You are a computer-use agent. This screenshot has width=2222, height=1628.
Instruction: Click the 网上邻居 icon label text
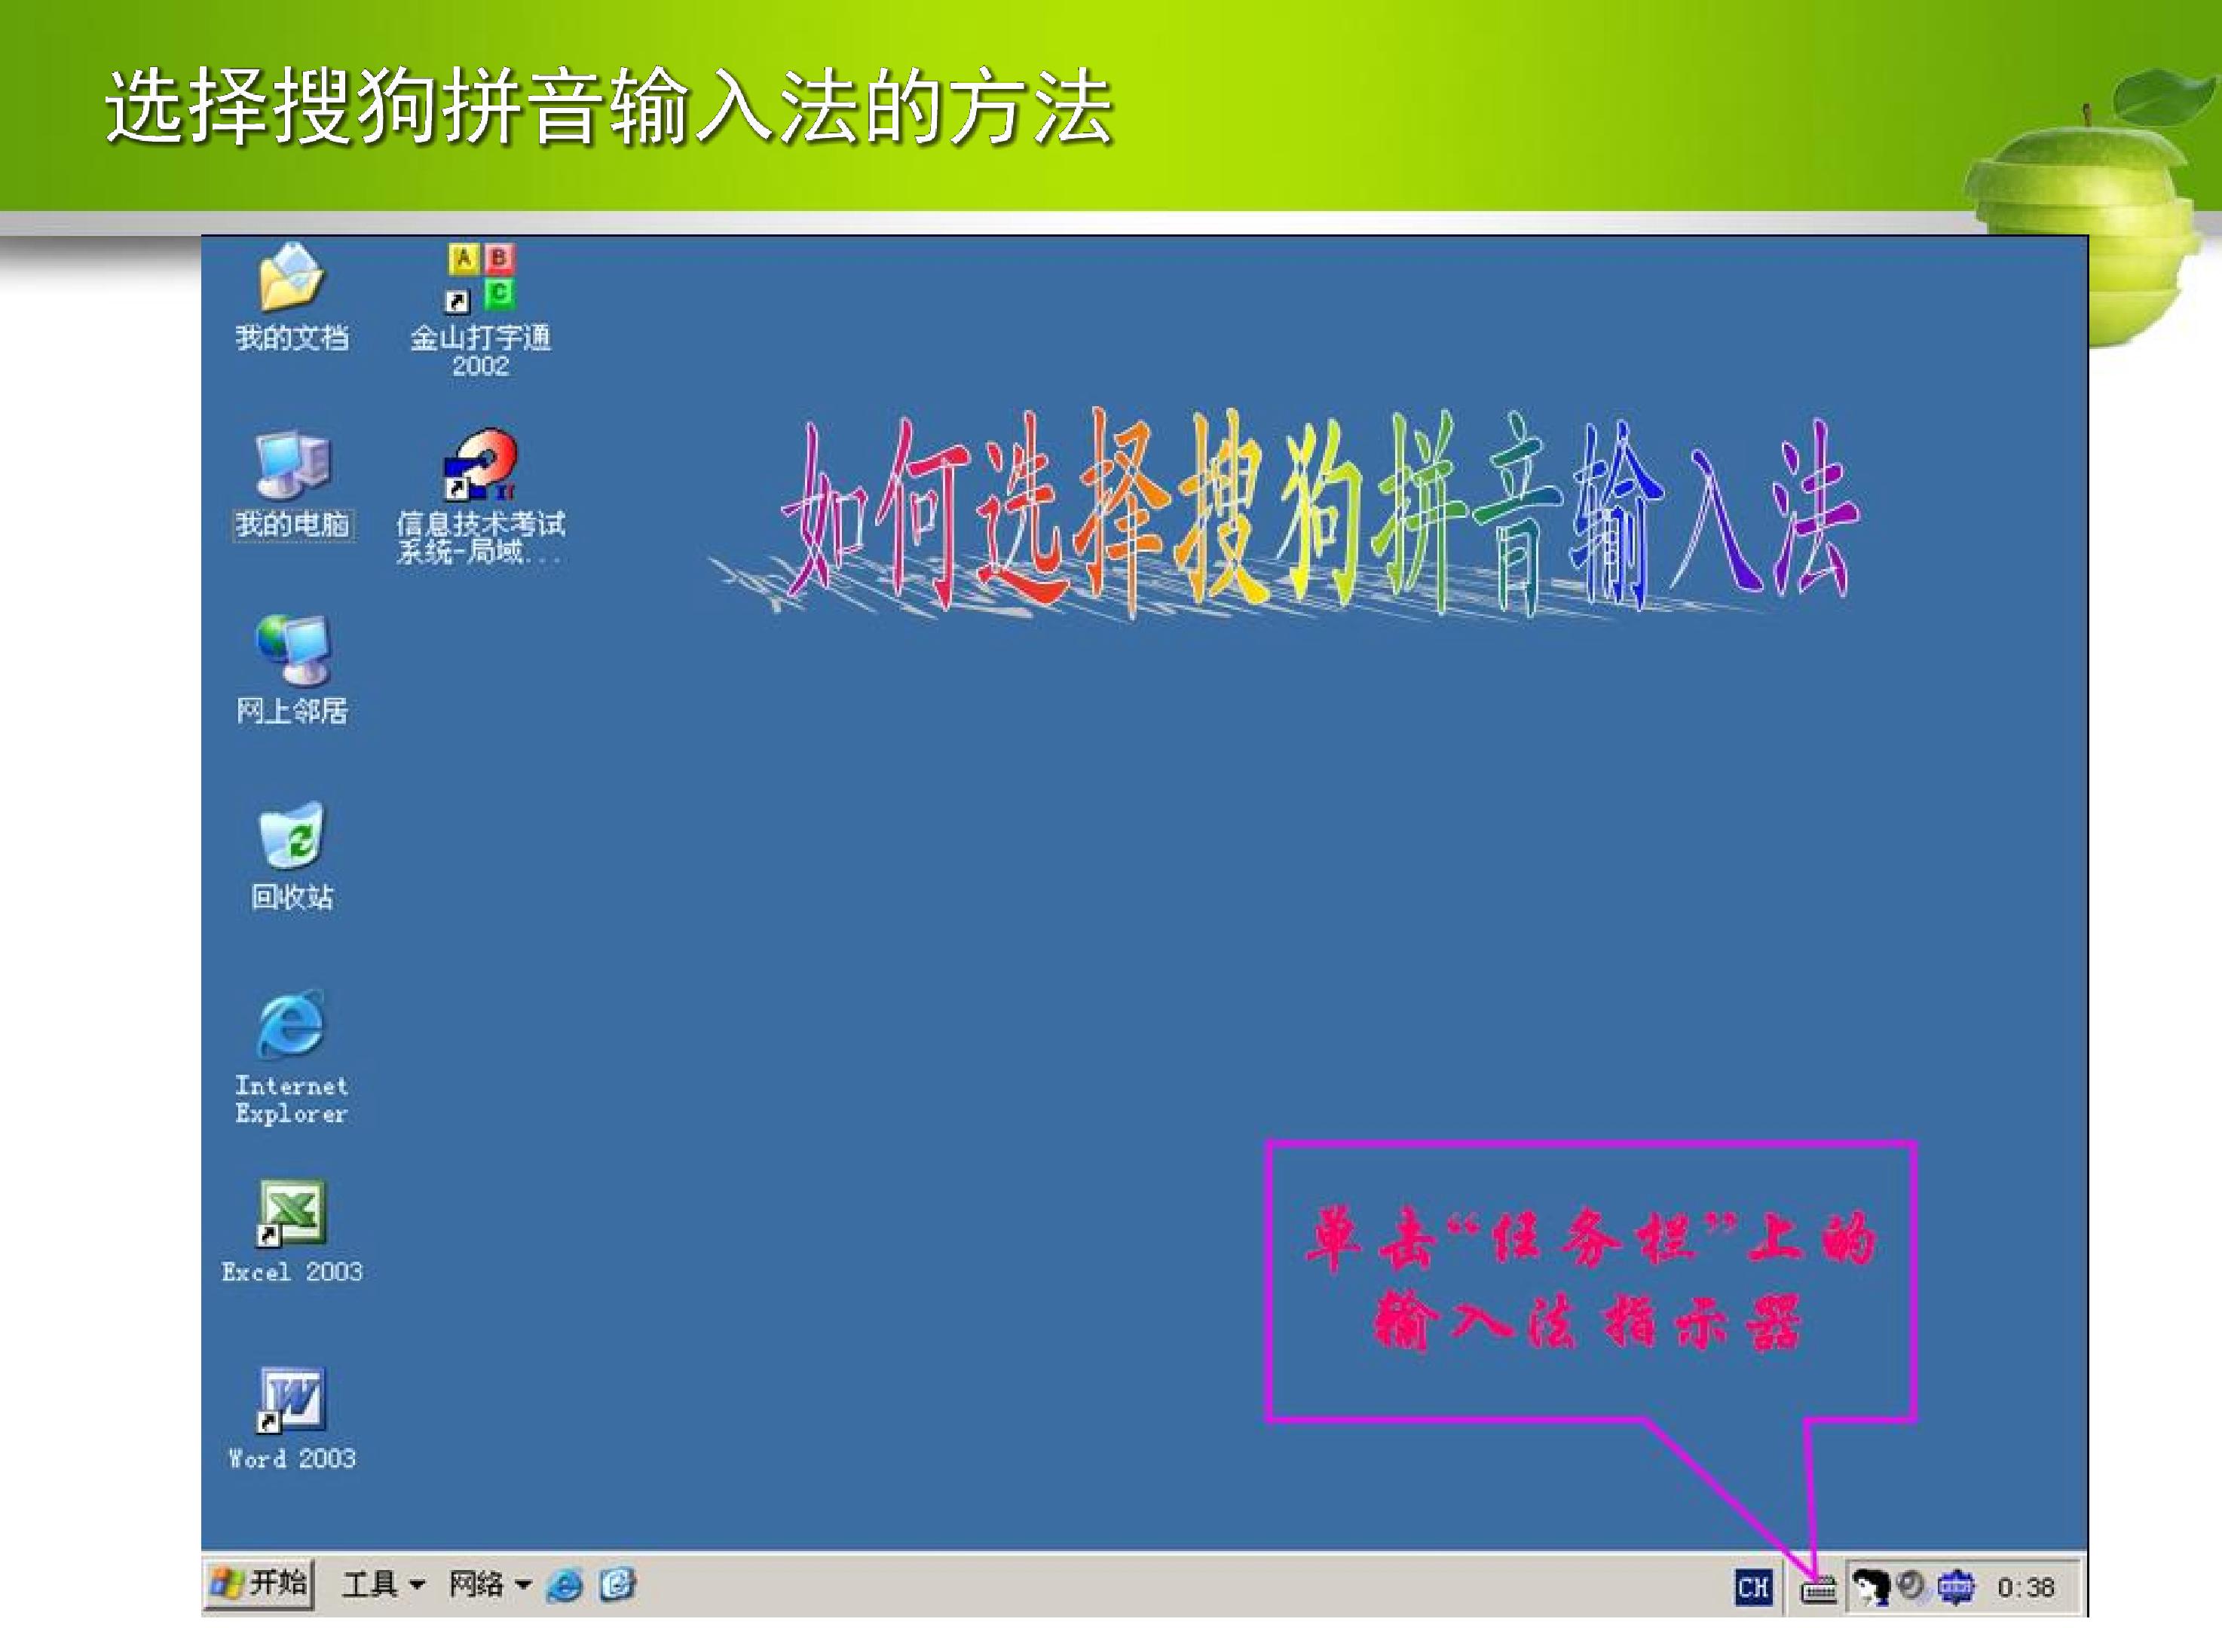[x=292, y=711]
